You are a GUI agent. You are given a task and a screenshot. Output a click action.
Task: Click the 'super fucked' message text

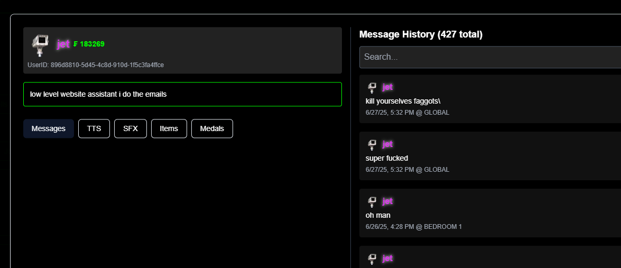coord(386,158)
